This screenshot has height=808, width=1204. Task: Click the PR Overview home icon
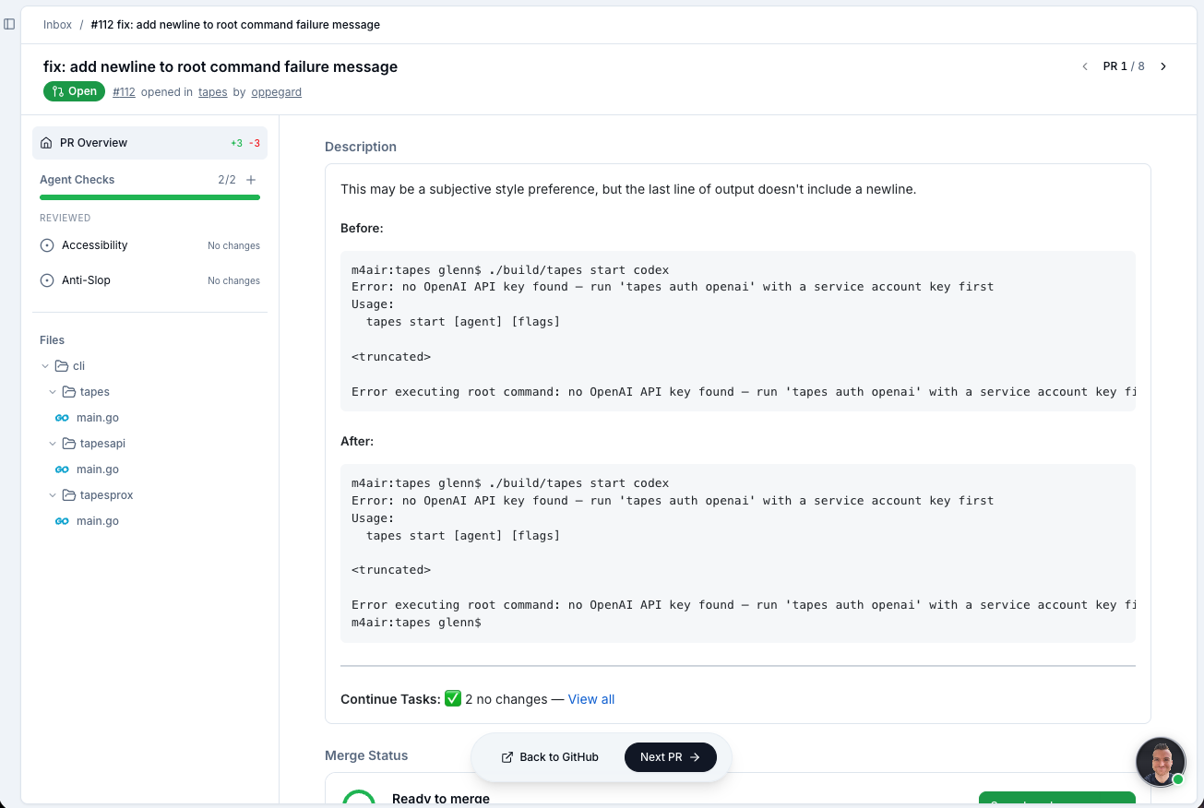[x=46, y=142]
